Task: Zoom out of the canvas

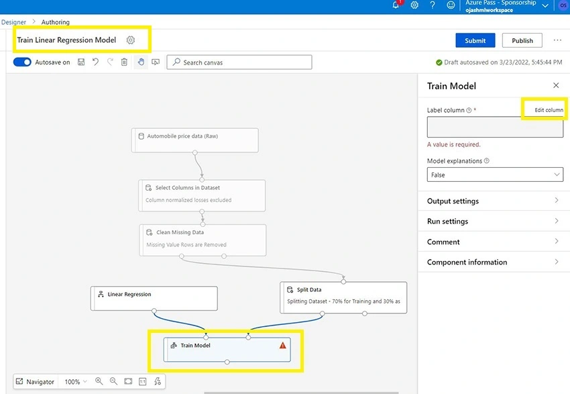Action: coord(113,381)
